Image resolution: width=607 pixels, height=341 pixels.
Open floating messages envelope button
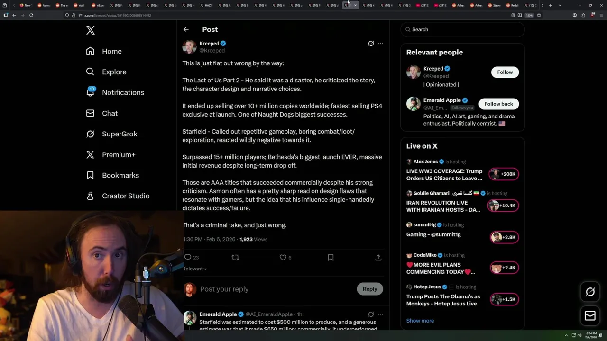(590, 316)
